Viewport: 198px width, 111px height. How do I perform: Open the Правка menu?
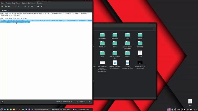pyautogui.click(x=8, y=3)
